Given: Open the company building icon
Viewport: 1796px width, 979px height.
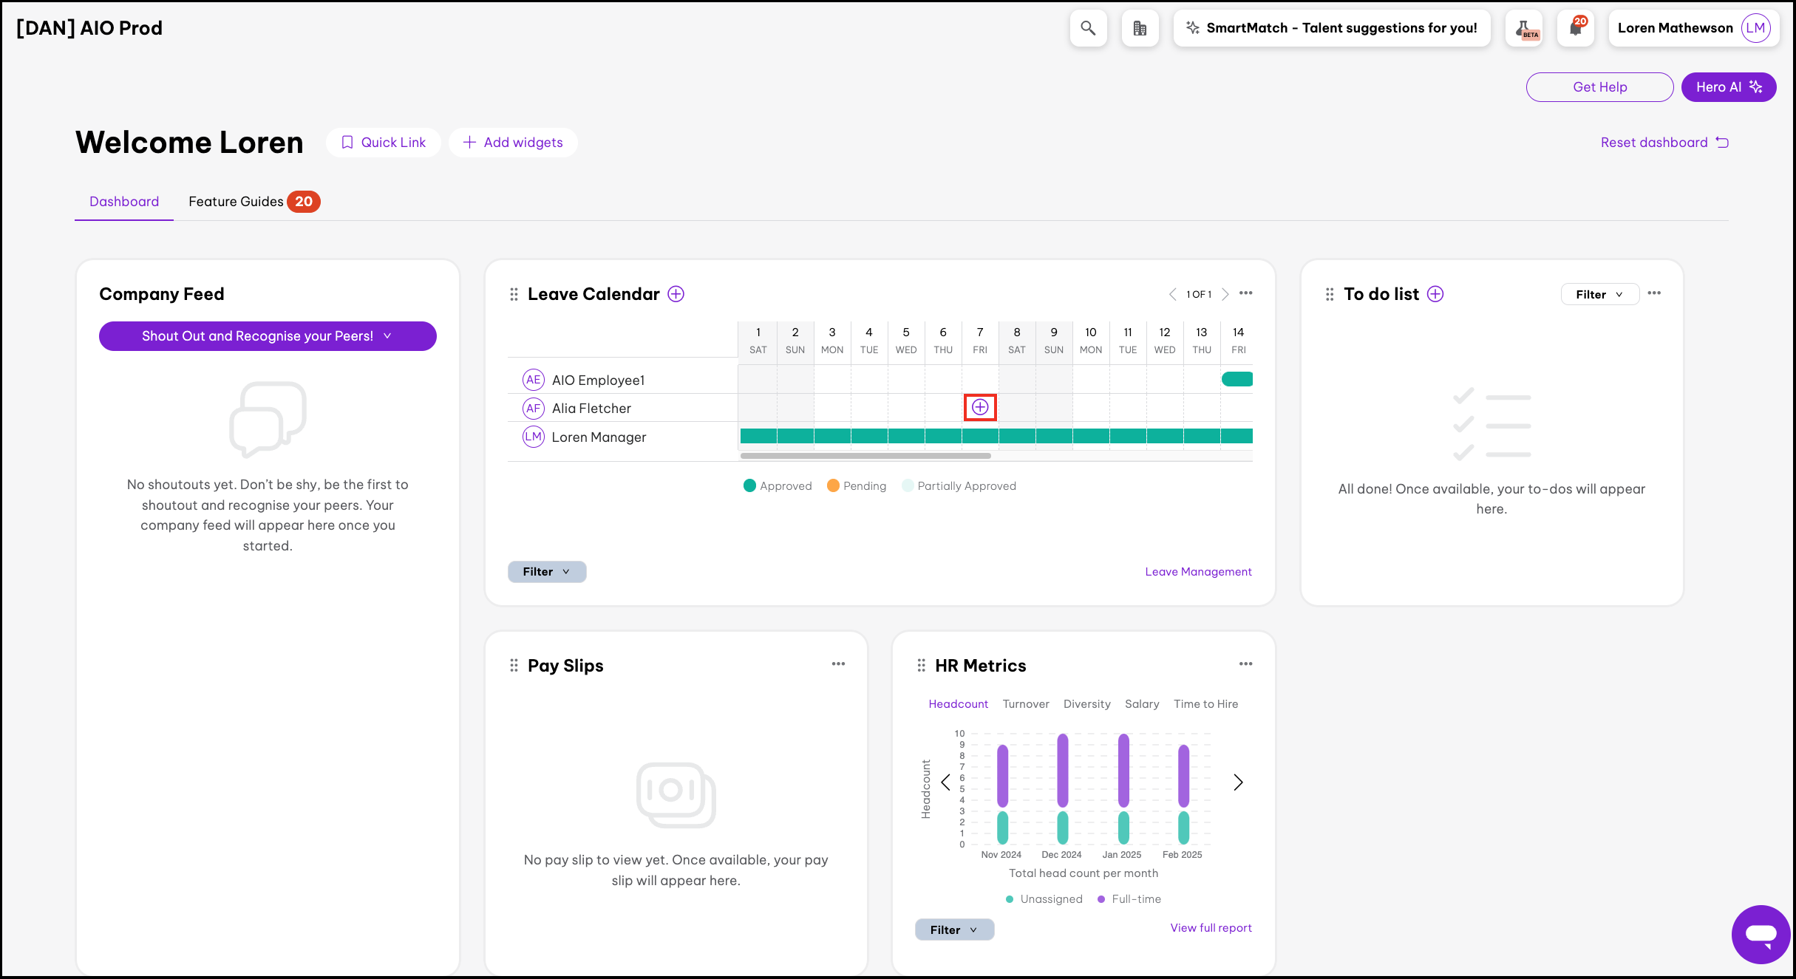Looking at the screenshot, I should click(x=1140, y=28).
